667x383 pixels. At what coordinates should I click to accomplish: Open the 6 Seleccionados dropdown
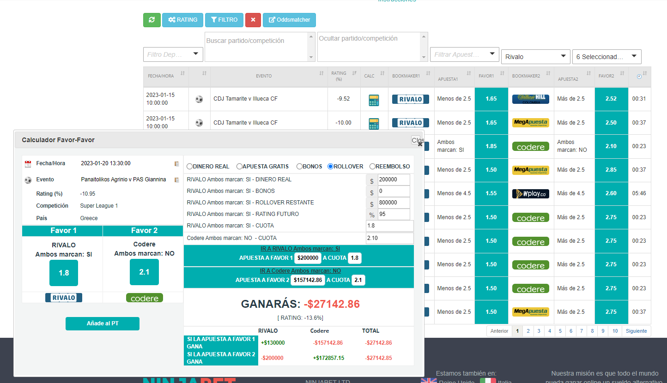[x=607, y=57]
